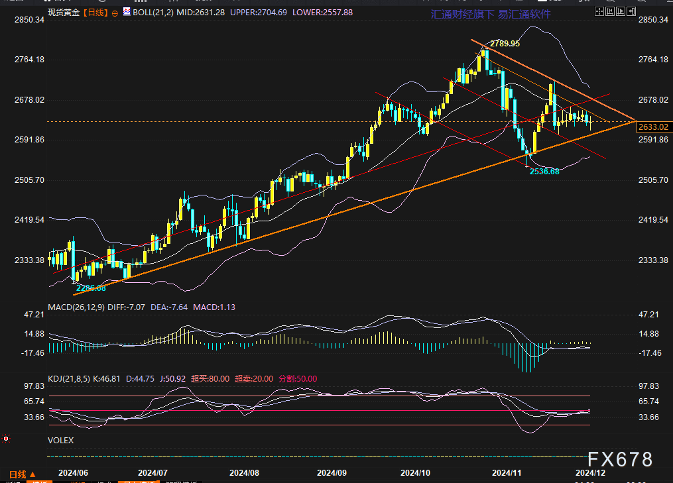
Task: Click the 汇通财经旗下 易汇通软件 watermark text
Action: [490, 14]
